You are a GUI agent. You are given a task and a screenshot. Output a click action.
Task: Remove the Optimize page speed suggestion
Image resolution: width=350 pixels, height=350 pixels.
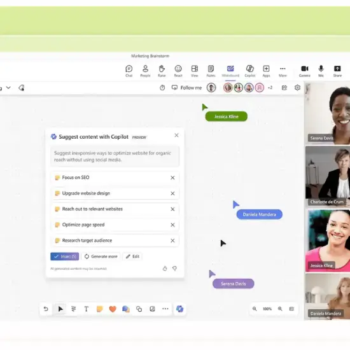click(x=172, y=225)
